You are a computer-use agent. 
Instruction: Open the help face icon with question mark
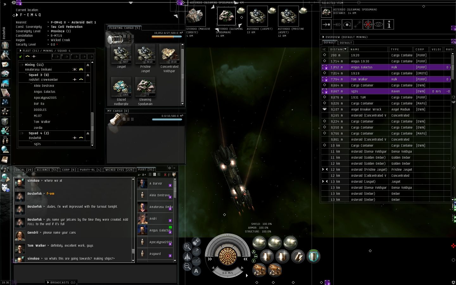tap(5, 188)
